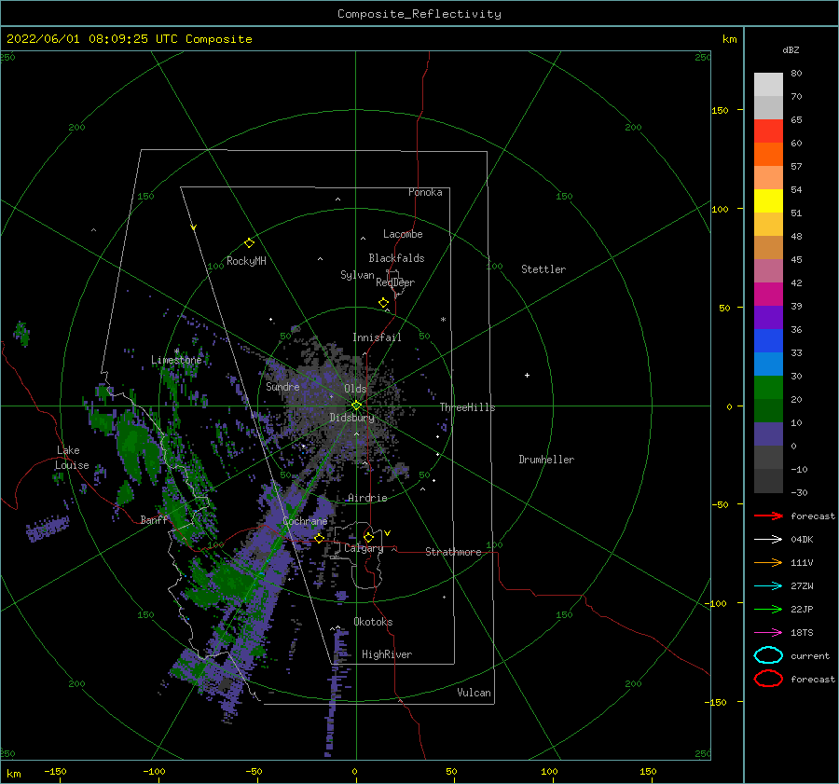Click the Cochrane label
Screen dimensions: 839x784
click(305, 521)
